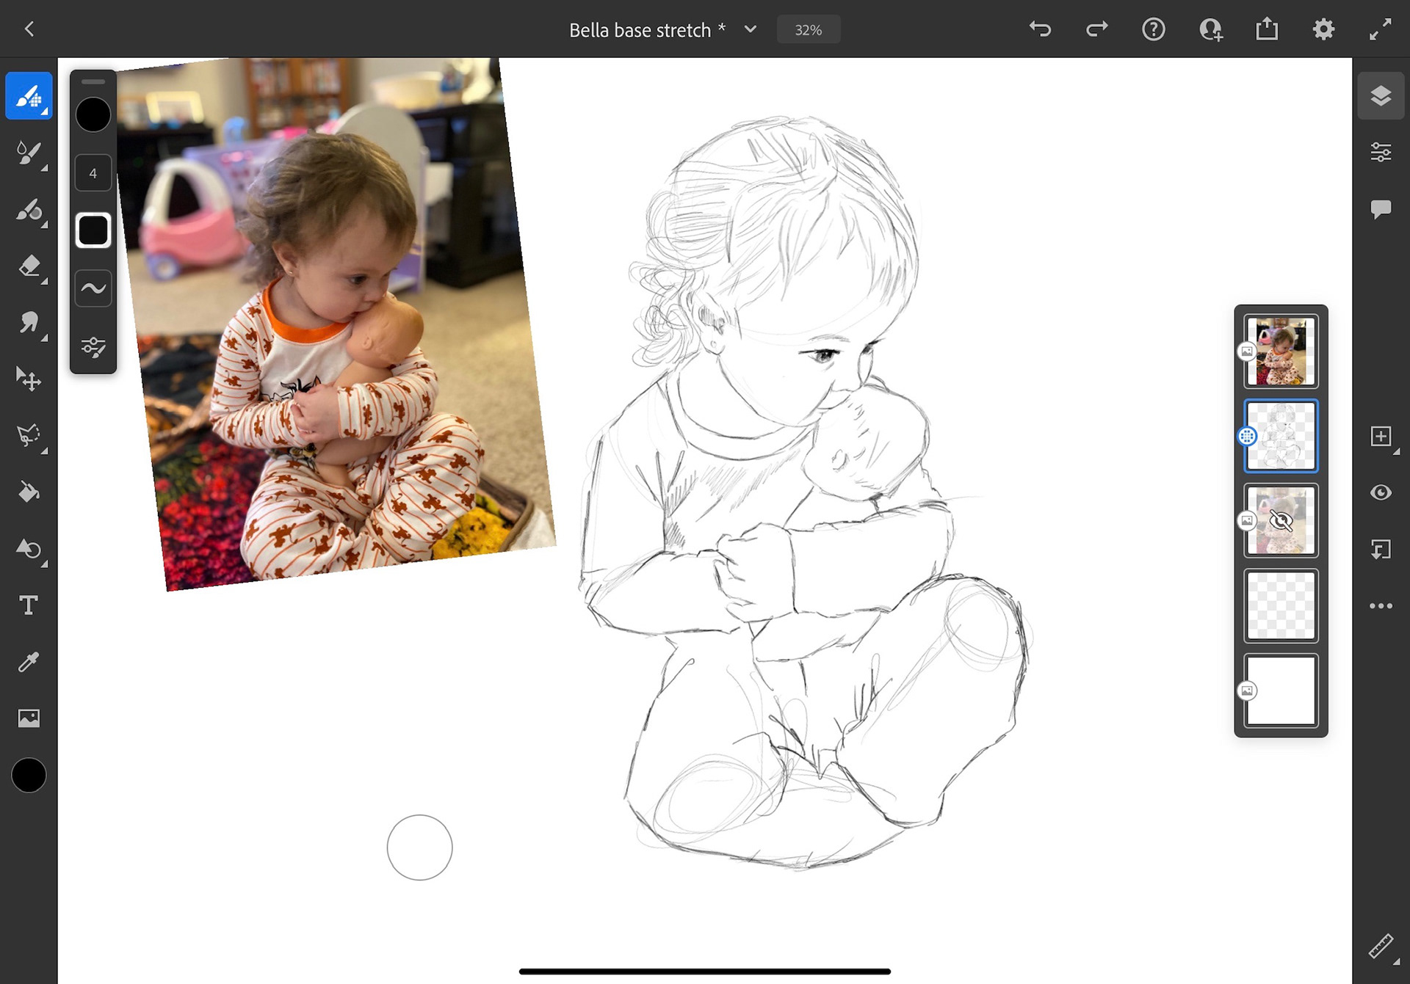The image size is (1410, 984).
Task: Toggle the Layers panel icon
Action: click(x=1381, y=96)
